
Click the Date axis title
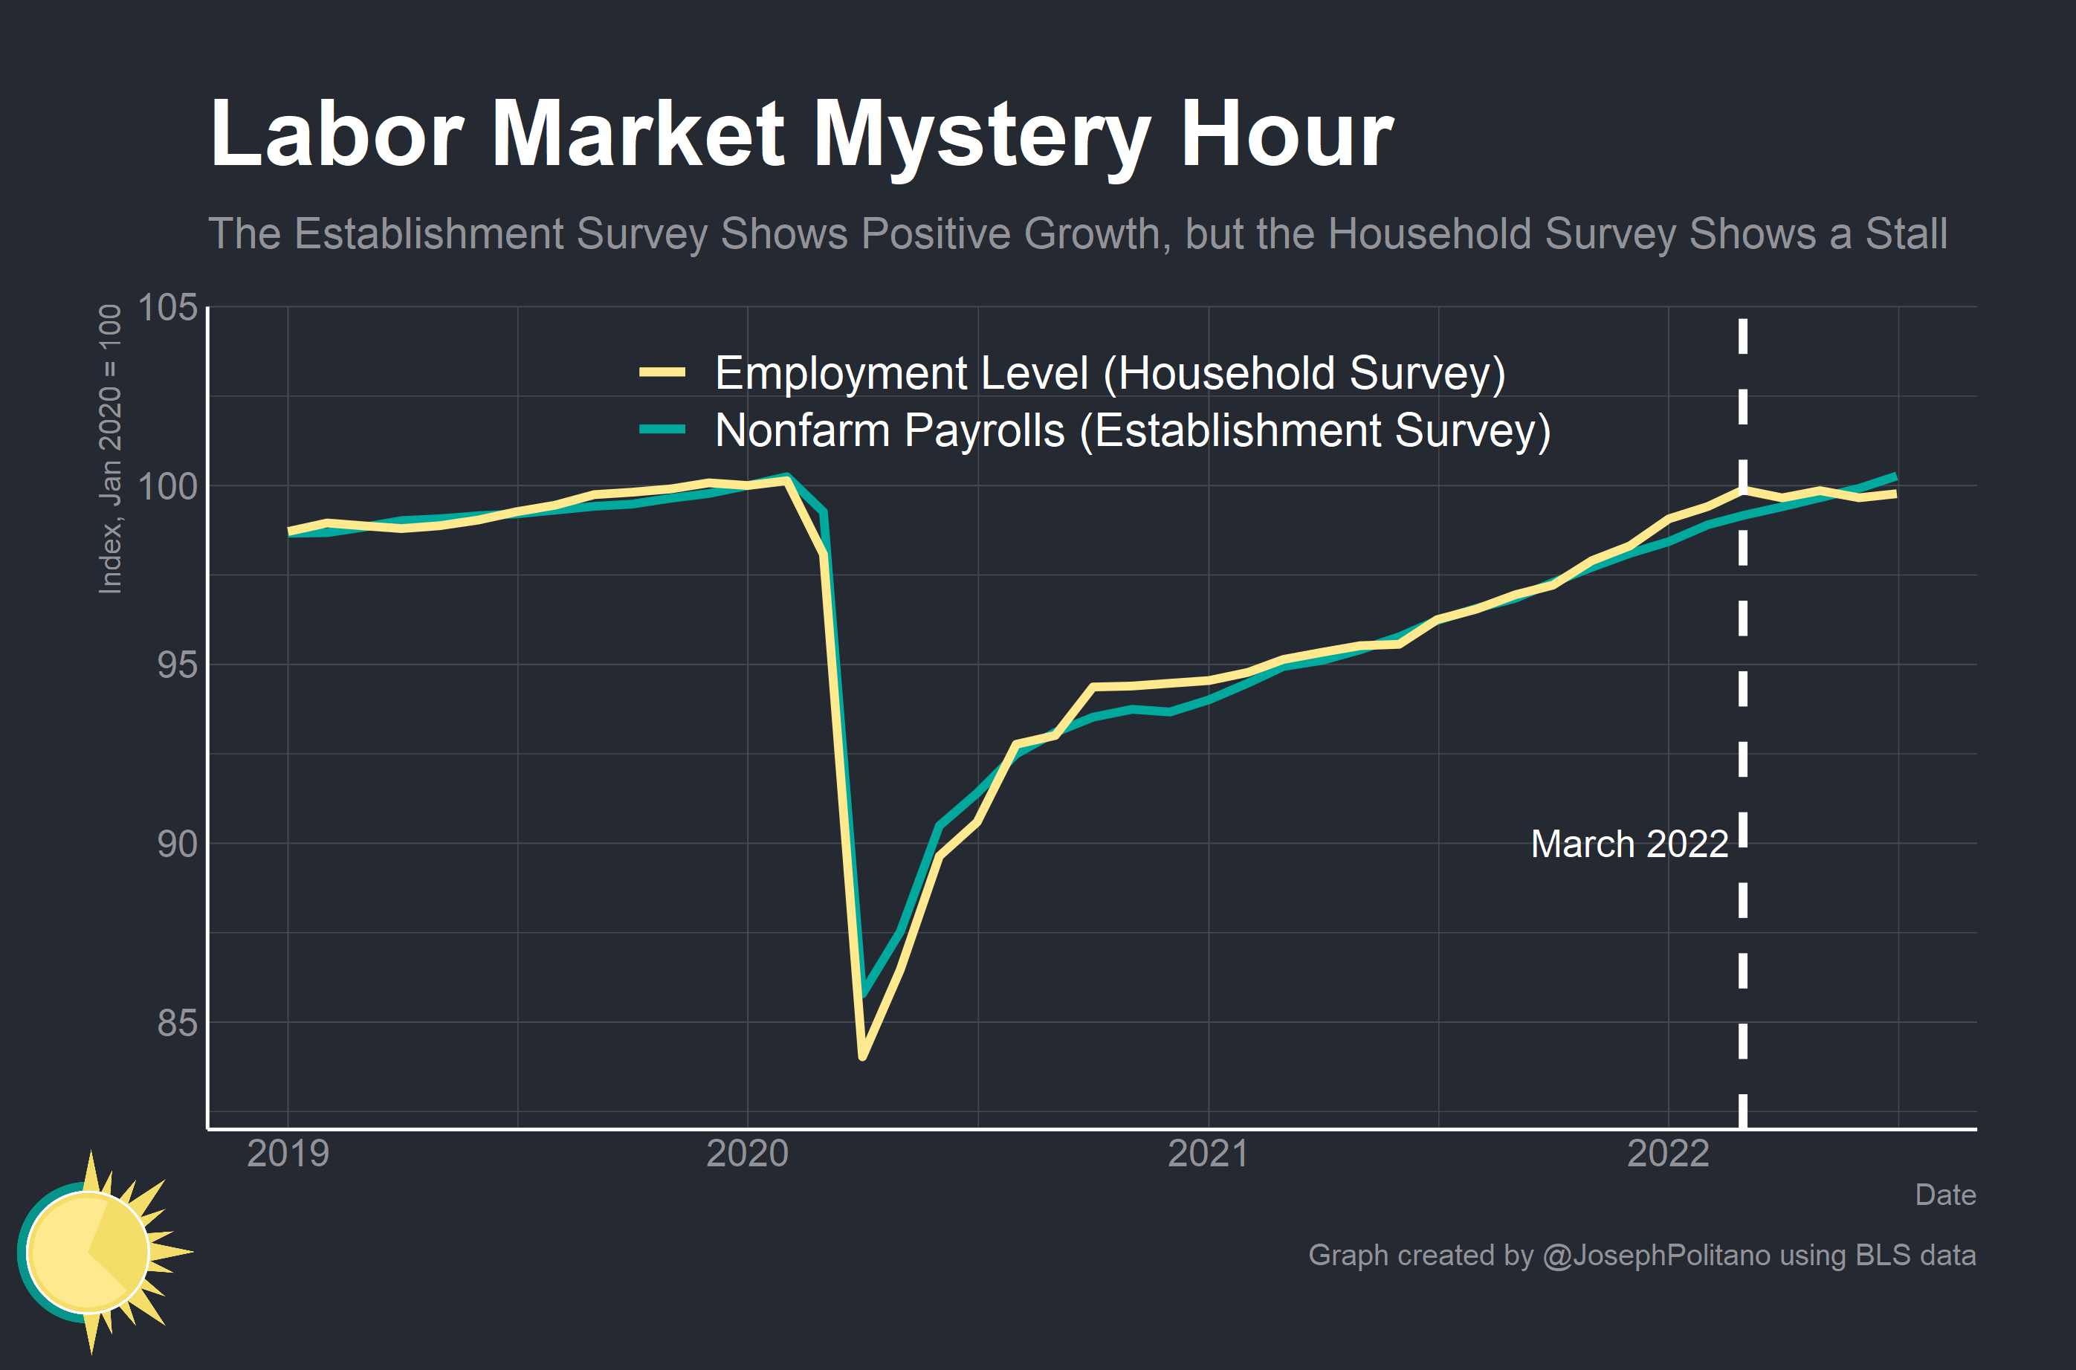click(x=1945, y=1195)
